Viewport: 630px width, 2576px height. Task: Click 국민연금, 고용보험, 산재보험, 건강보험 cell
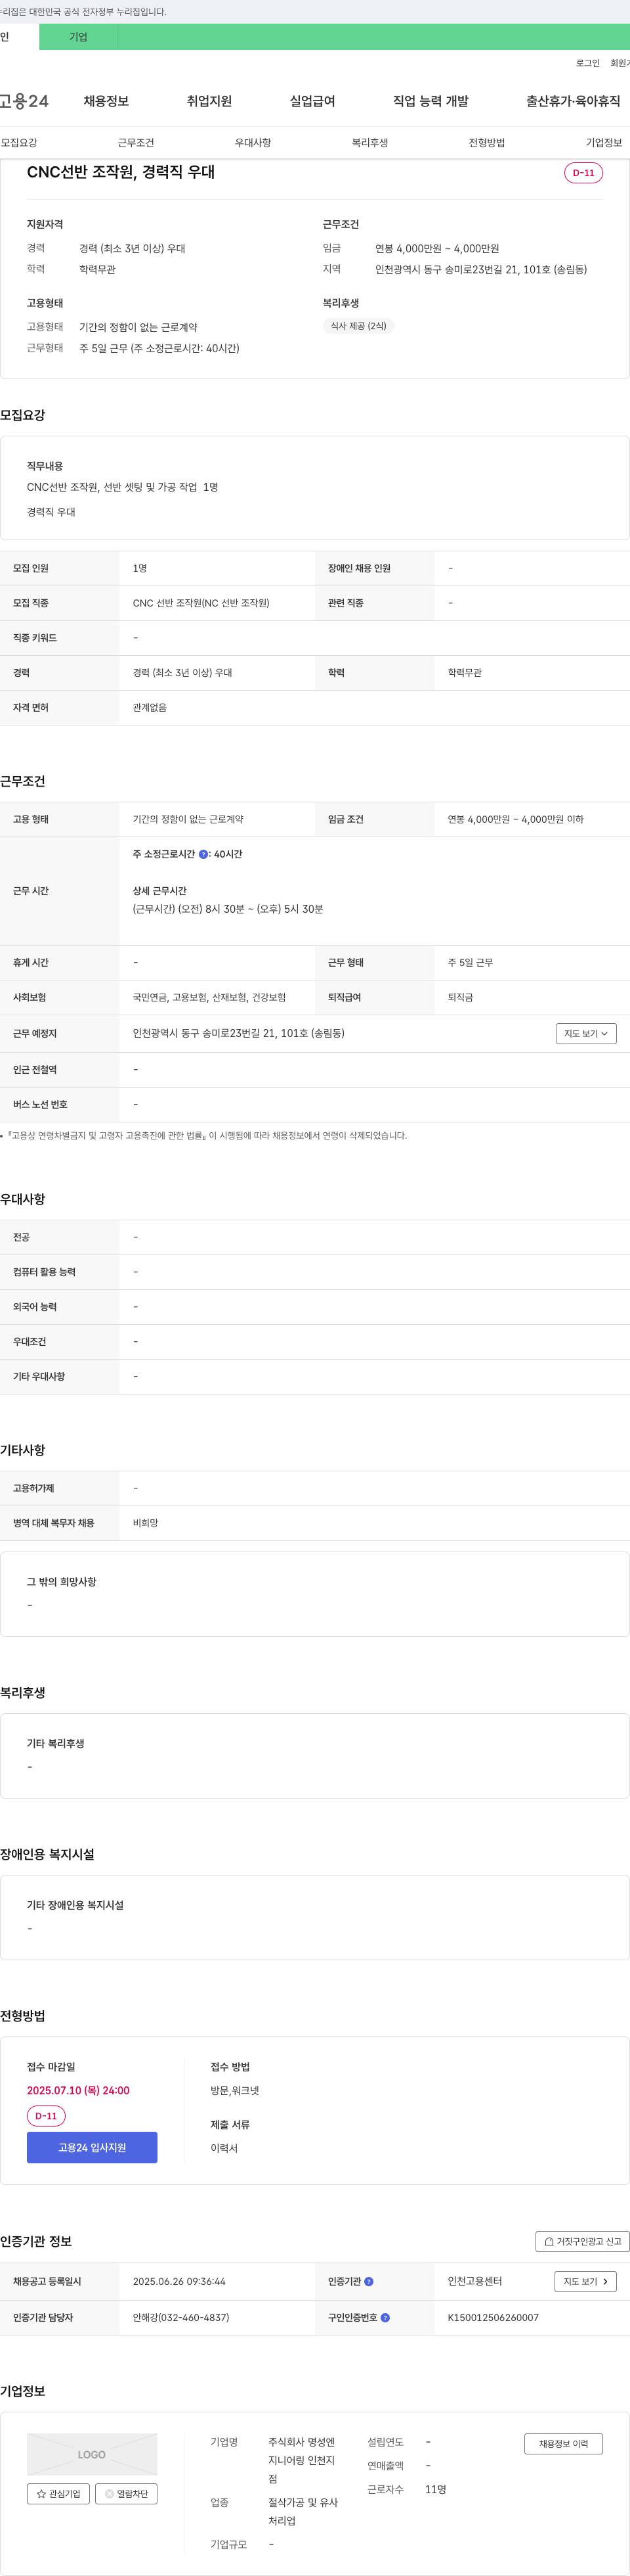click(x=209, y=997)
